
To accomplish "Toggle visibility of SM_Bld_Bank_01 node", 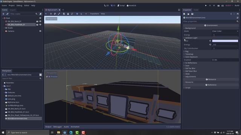I will click(40, 21).
